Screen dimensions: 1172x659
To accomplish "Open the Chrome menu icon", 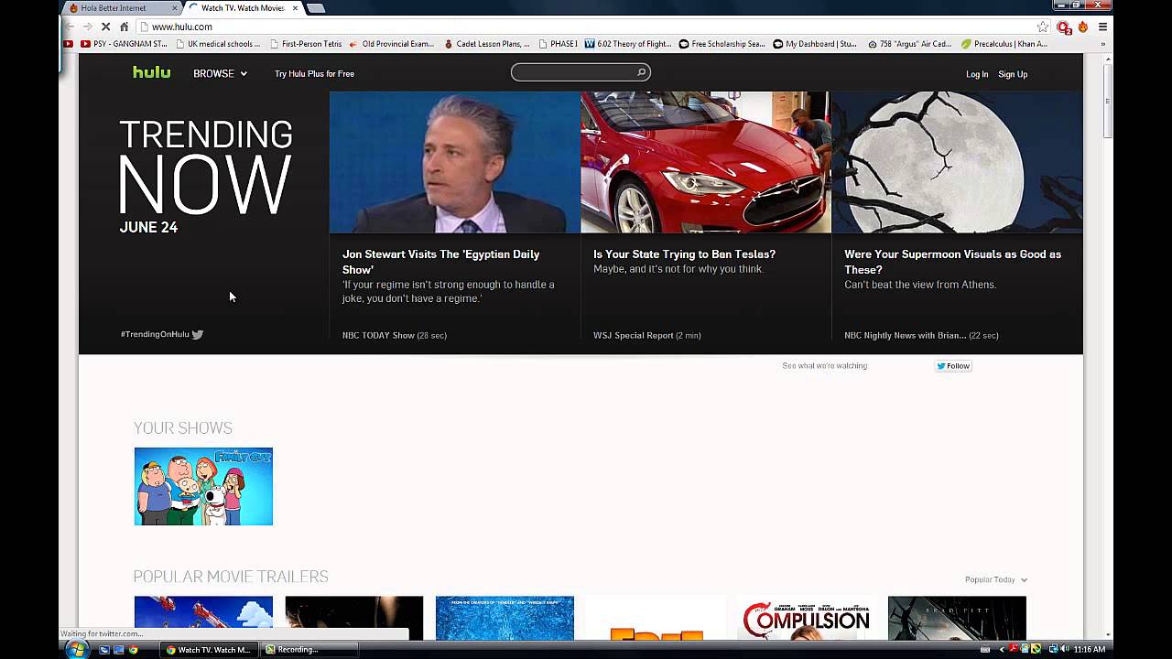I will [1102, 27].
